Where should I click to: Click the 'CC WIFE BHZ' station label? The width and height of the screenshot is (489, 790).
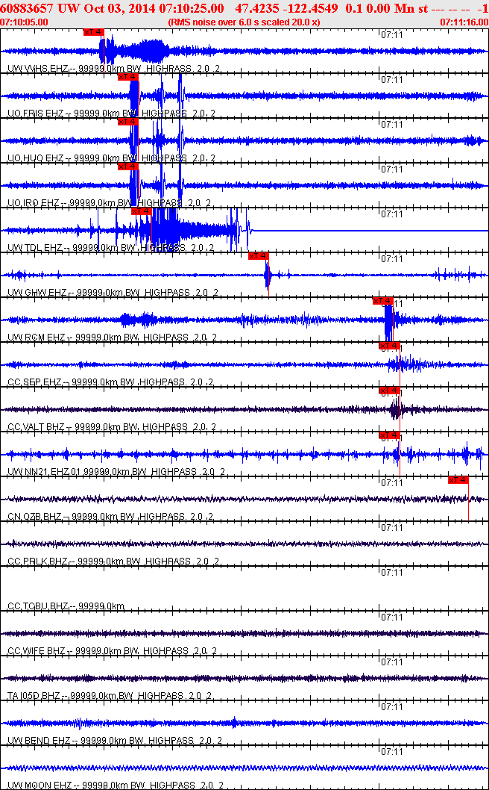[x=37, y=651]
